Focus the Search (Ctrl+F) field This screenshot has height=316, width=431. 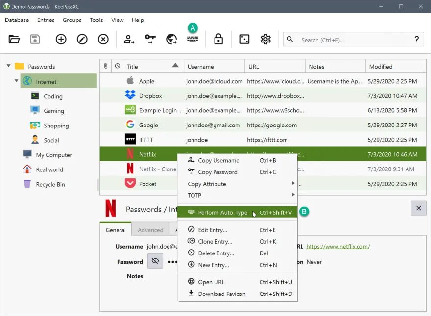coord(353,40)
